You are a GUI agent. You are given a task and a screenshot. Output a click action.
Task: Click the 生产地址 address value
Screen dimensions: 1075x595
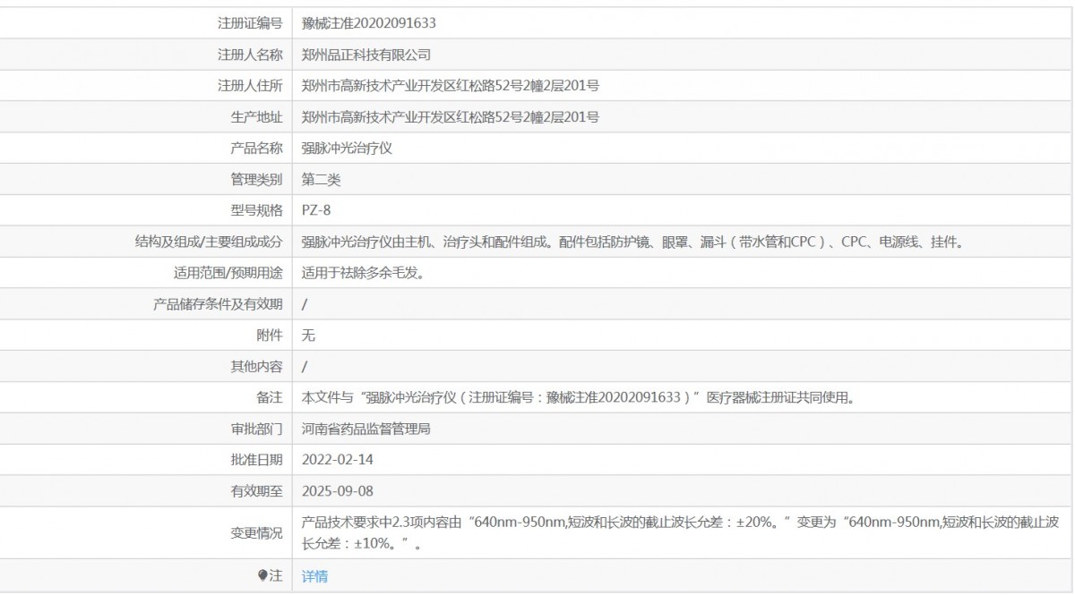451,117
